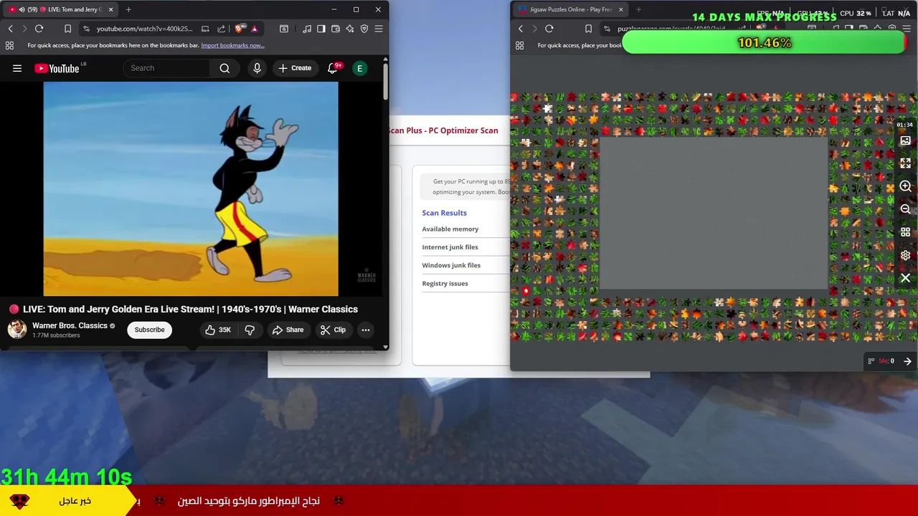
Task: Open apps grid on puzzle window bookmarks bar
Action: point(520,45)
